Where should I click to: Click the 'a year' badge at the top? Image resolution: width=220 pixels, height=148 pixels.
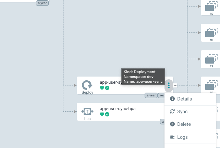[x=42, y=3]
